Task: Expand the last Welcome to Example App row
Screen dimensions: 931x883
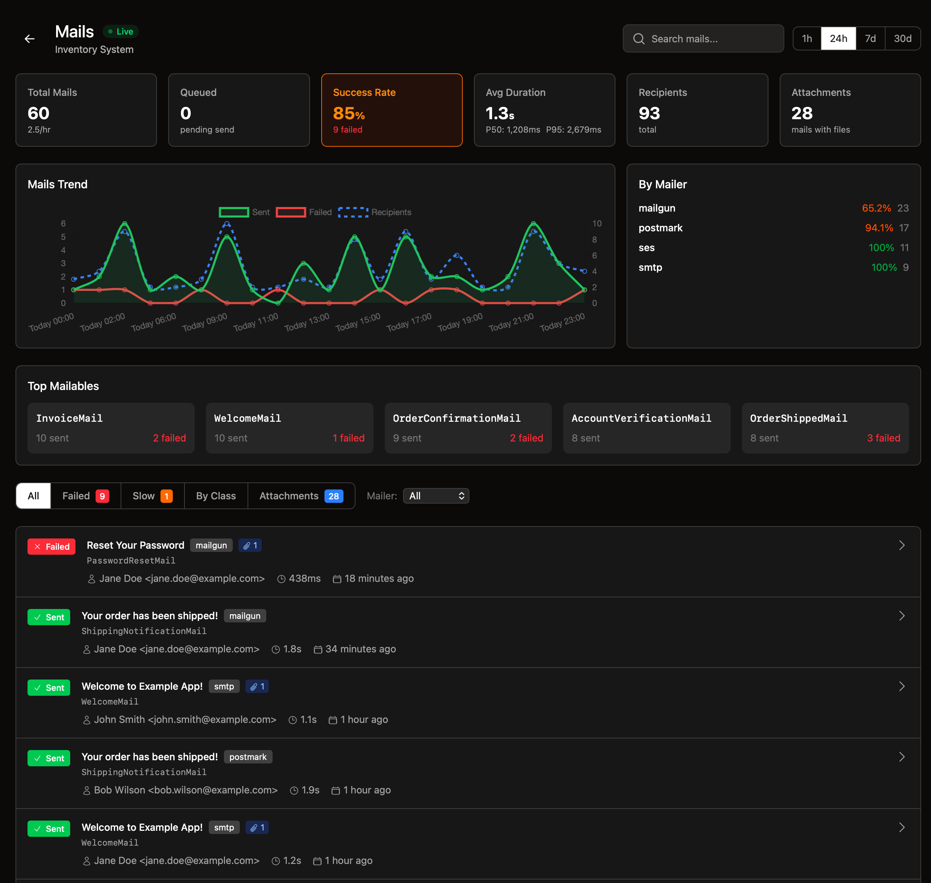Action: point(901,827)
